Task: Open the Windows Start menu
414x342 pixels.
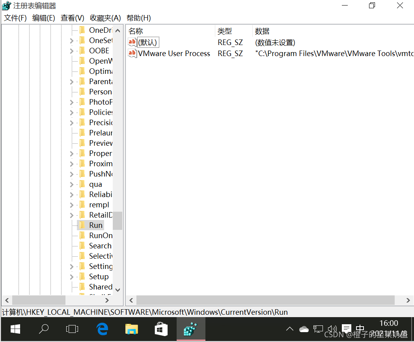Action: pos(15,329)
